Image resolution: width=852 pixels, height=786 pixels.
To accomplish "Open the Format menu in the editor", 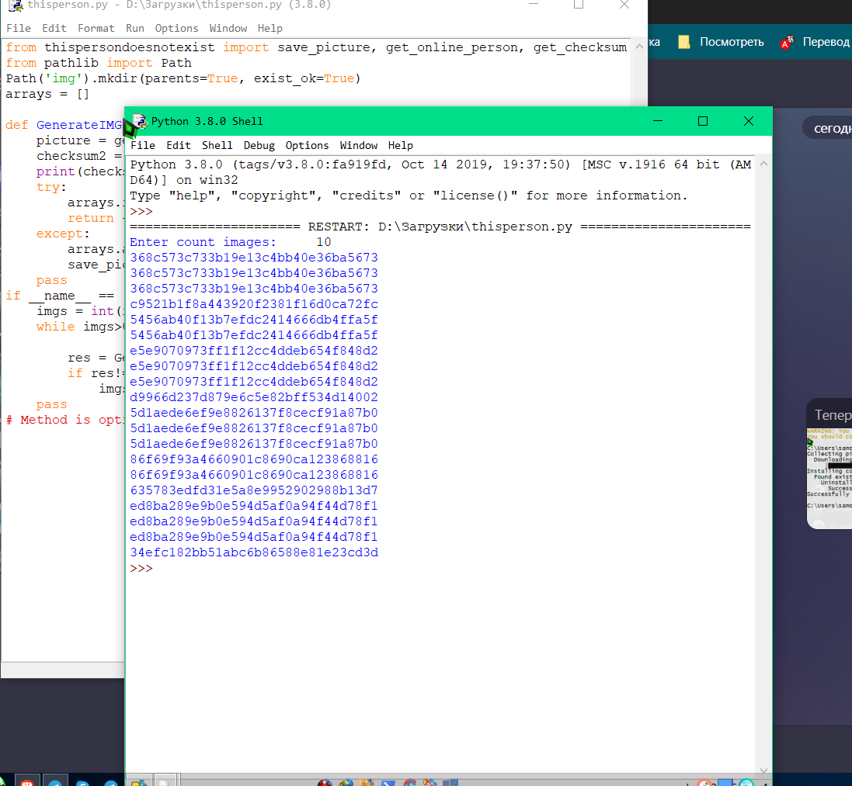I will 96,28.
